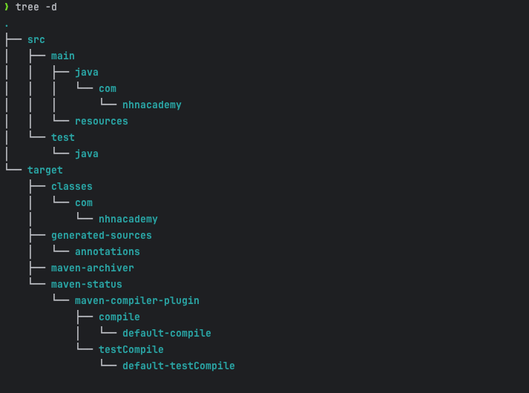This screenshot has height=393, width=529.
Task: Select the compile directory
Action: pyautogui.click(x=119, y=317)
